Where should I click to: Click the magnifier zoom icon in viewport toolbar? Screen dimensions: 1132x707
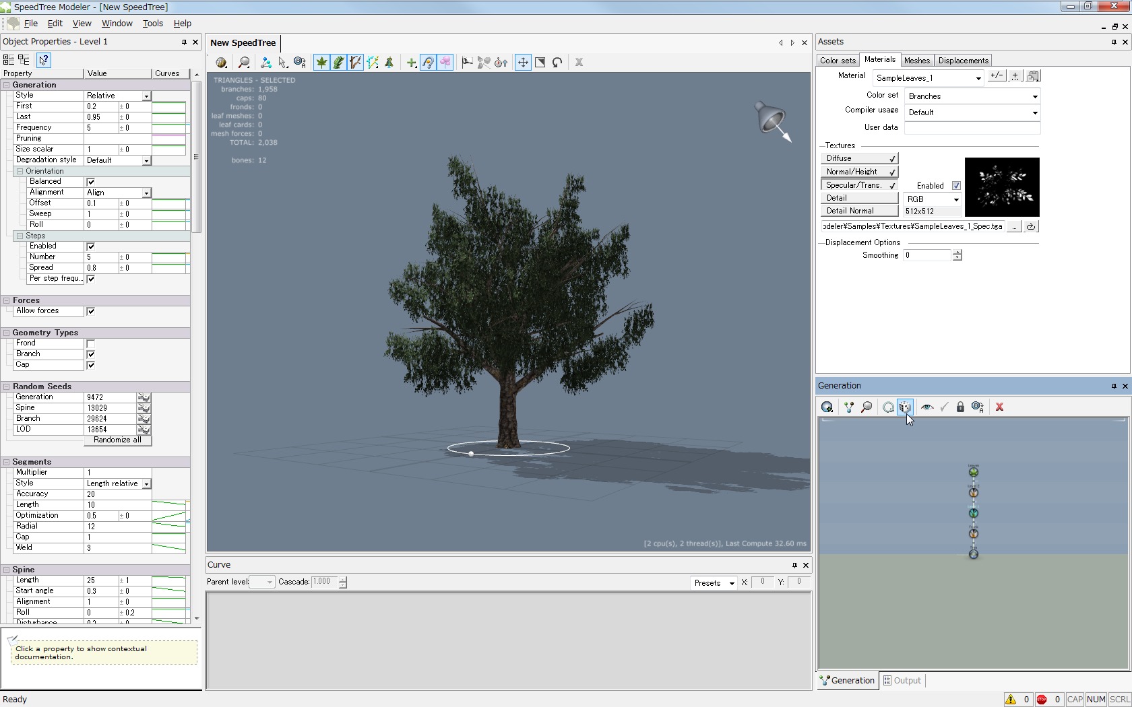[x=244, y=63]
